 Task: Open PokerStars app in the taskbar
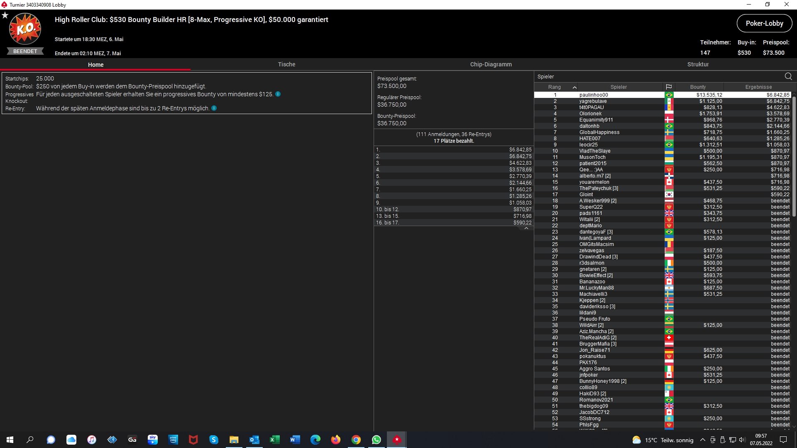[x=397, y=440]
